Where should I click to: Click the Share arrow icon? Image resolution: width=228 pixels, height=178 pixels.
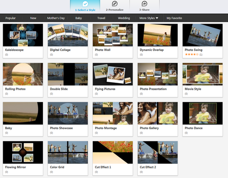click(x=144, y=4)
